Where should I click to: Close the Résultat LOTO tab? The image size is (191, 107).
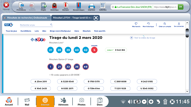[x=96, y=18]
